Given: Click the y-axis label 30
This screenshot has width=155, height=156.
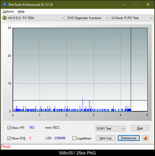Looking at the screenshot, I should pos(9,28).
